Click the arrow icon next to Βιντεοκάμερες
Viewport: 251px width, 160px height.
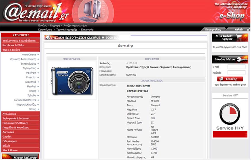tap(38, 64)
